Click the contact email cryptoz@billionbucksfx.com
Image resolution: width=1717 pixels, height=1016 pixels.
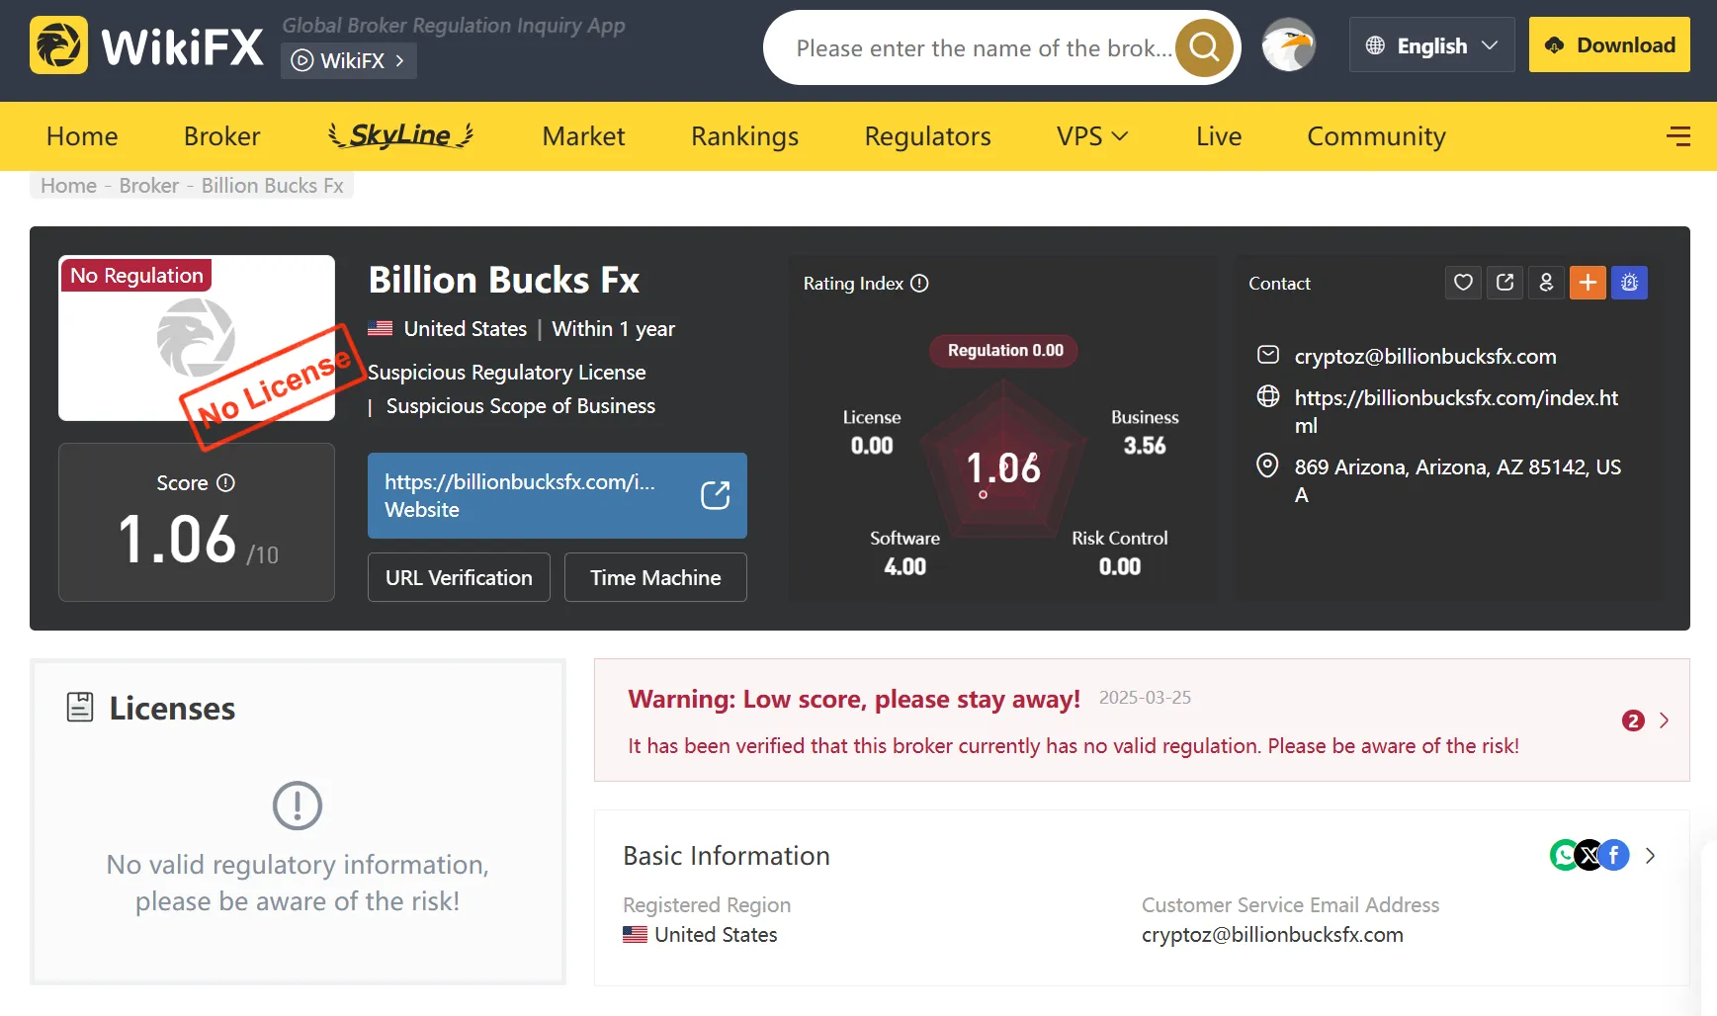click(1425, 356)
